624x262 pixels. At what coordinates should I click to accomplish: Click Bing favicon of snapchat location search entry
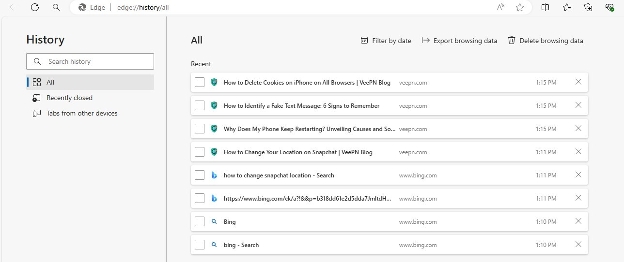(214, 175)
